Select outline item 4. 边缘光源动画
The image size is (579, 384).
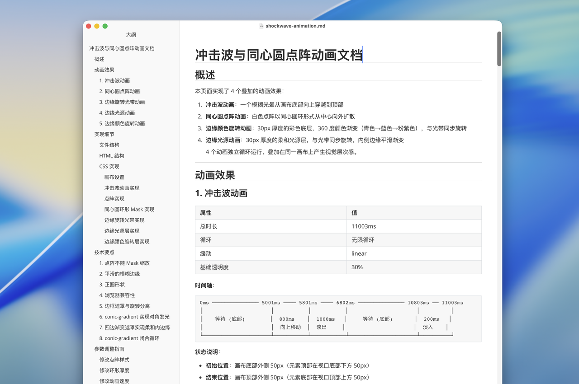tap(117, 113)
